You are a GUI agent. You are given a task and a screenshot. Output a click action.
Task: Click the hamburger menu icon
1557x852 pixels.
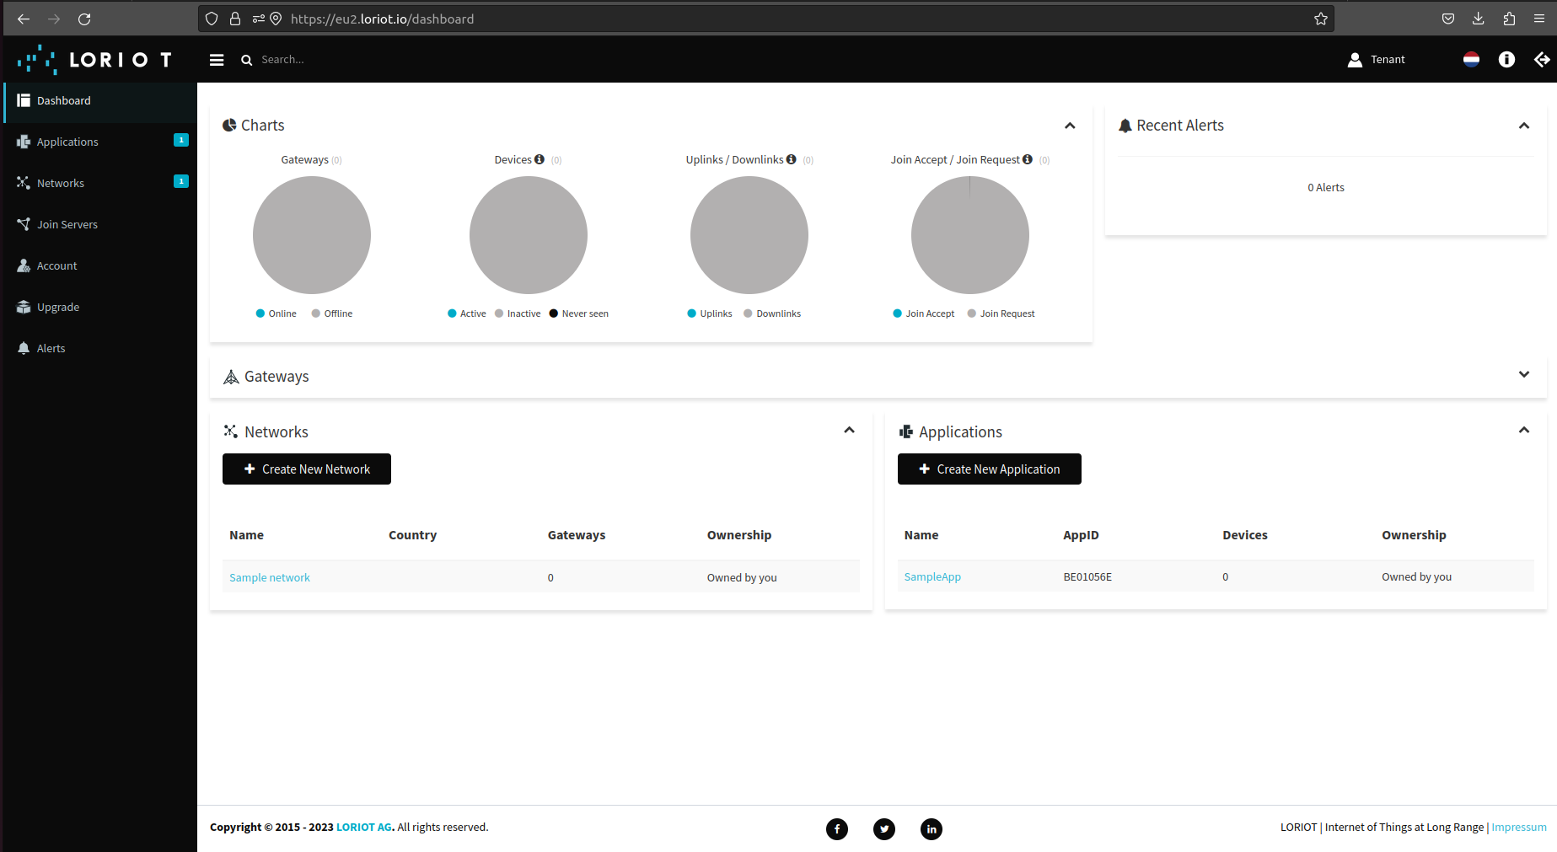click(x=217, y=60)
